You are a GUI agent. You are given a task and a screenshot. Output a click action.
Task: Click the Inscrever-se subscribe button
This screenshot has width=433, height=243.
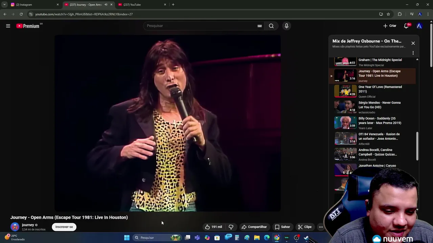pos(64,227)
